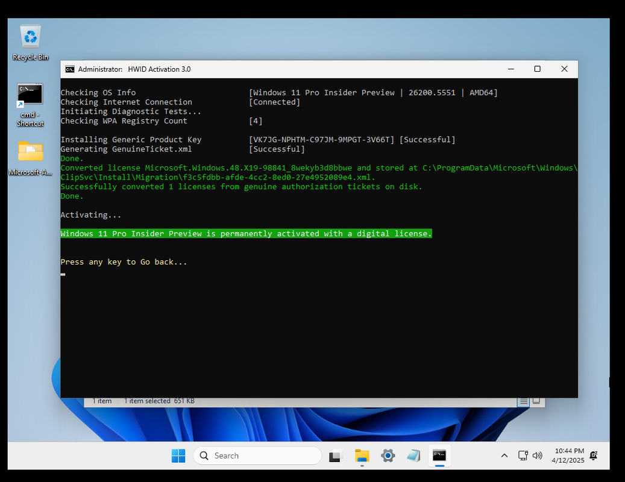
Task: Click the '1 item' count in Explorer status bar
Action: (102, 401)
